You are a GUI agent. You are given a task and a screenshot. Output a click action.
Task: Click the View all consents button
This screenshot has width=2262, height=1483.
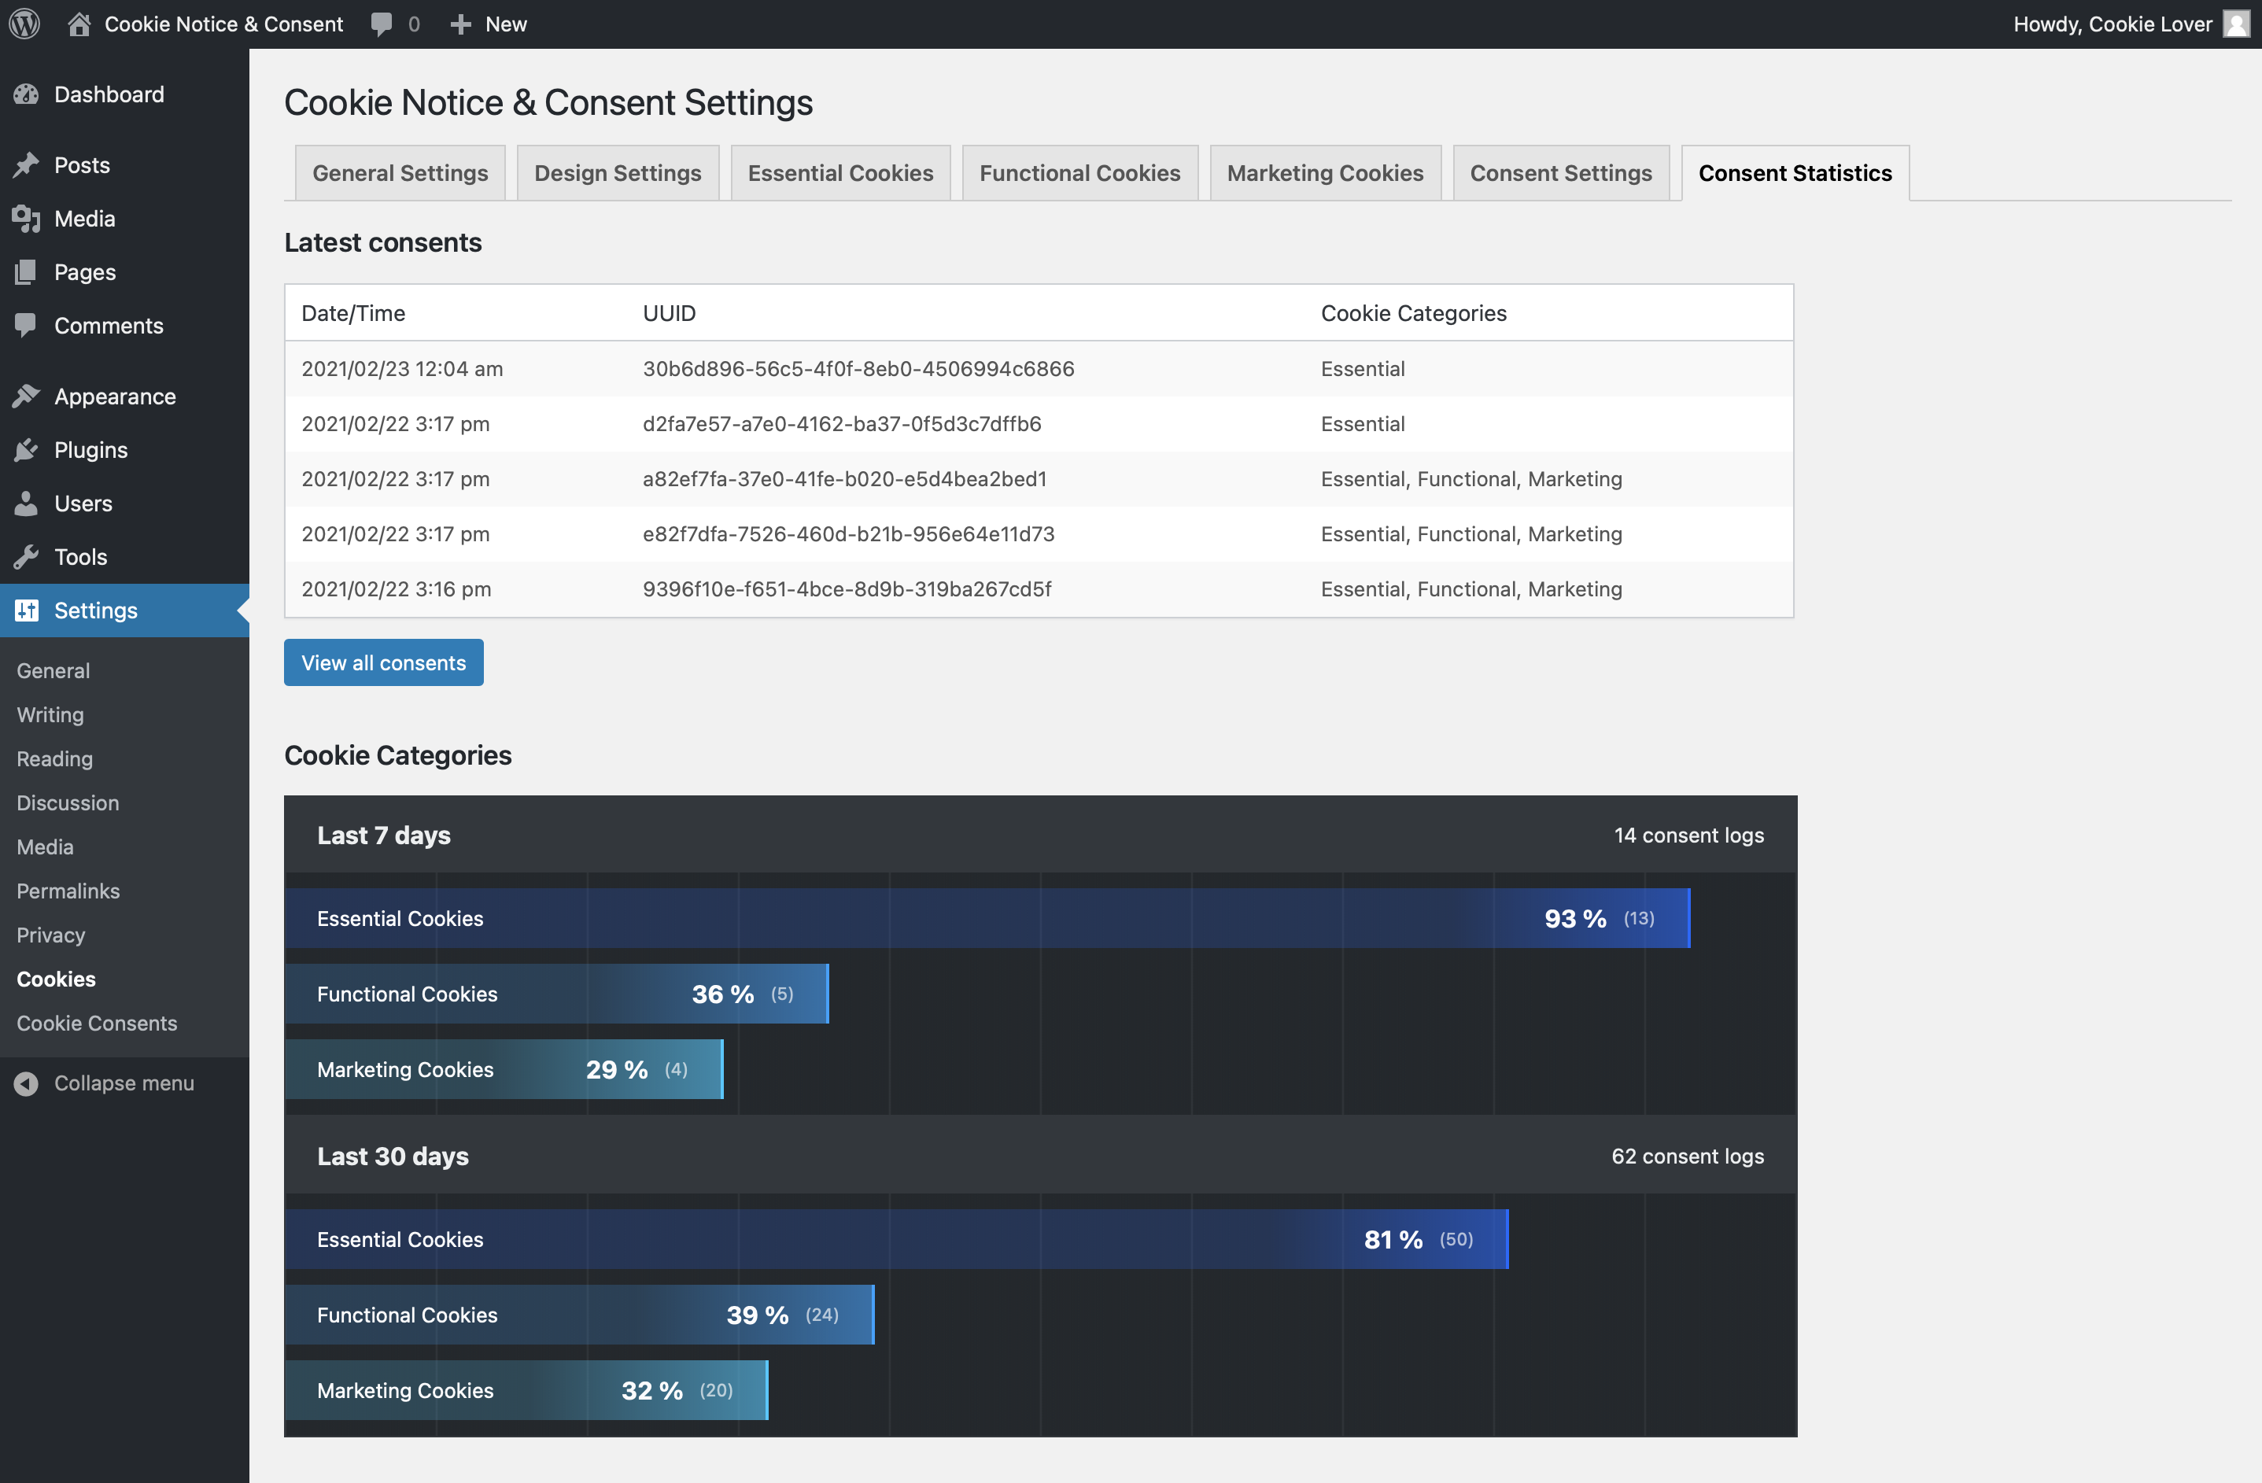click(384, 662)
